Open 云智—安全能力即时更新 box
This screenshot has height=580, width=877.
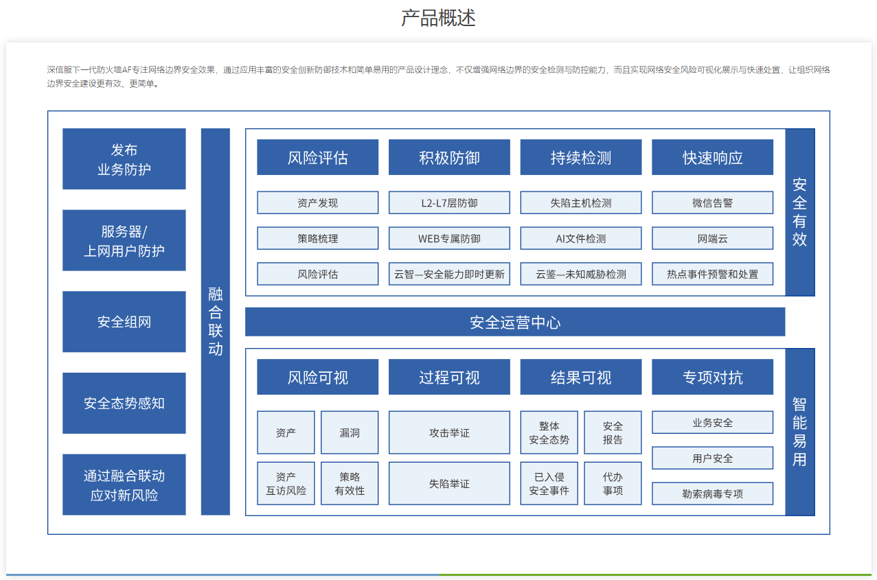pyautogui.click(x=449, y=274)
